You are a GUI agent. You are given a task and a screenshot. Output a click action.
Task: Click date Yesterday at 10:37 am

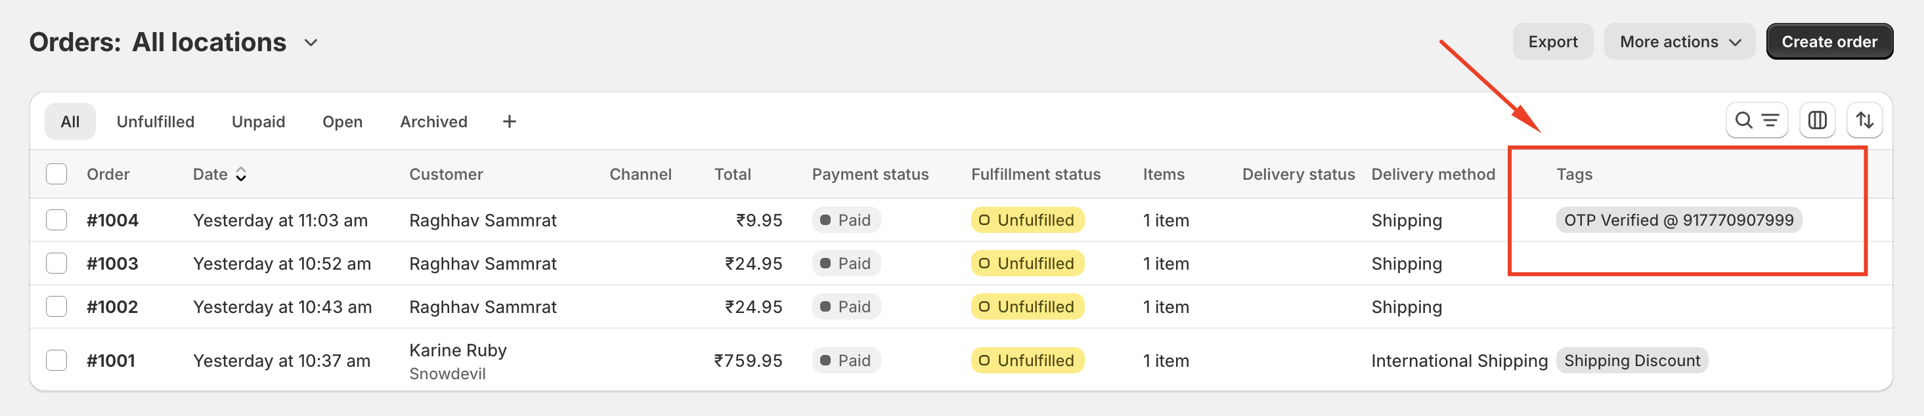282,361
